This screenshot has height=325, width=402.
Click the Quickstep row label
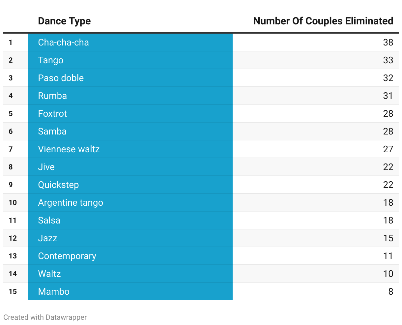pos(58,185)
